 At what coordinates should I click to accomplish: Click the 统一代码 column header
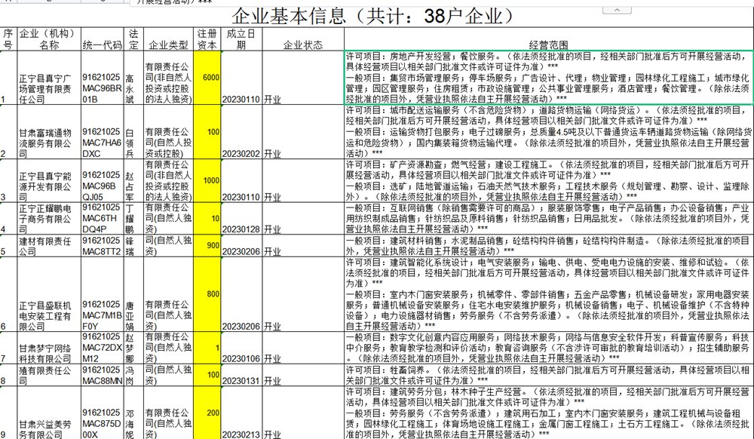pyautogui.click(x=102, y=45)
